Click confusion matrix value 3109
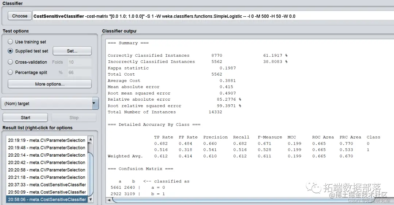Viewport: 394px width, 205px height. 130,194
